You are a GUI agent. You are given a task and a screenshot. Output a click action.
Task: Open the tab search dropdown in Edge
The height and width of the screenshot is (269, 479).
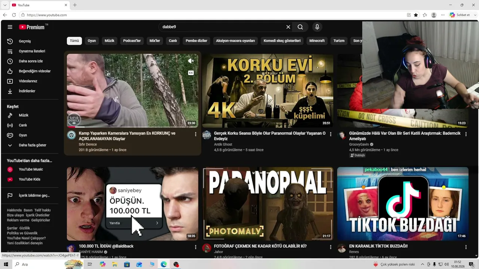pos(4,5)
